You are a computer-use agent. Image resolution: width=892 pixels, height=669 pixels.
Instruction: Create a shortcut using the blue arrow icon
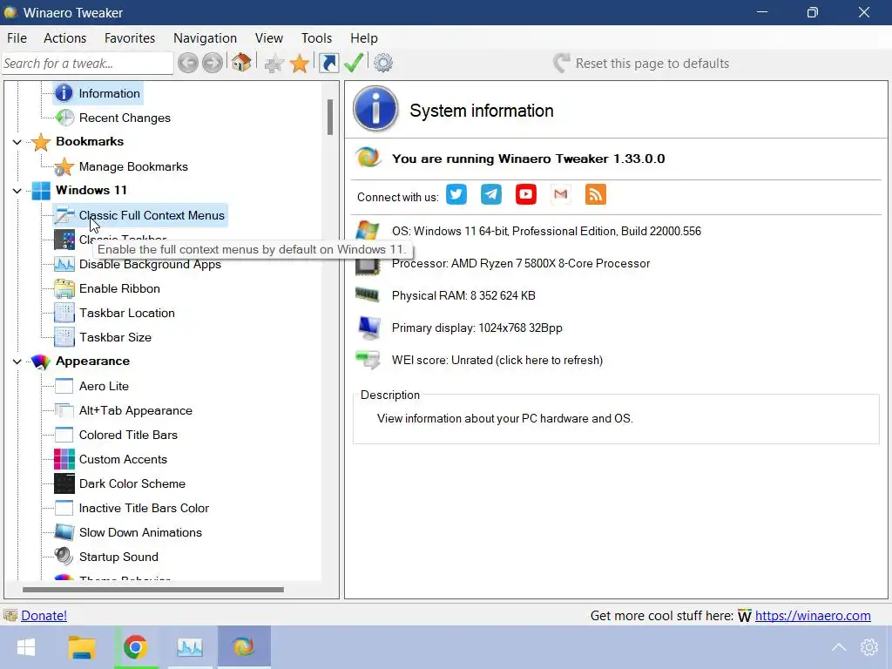tap(328, 63)
